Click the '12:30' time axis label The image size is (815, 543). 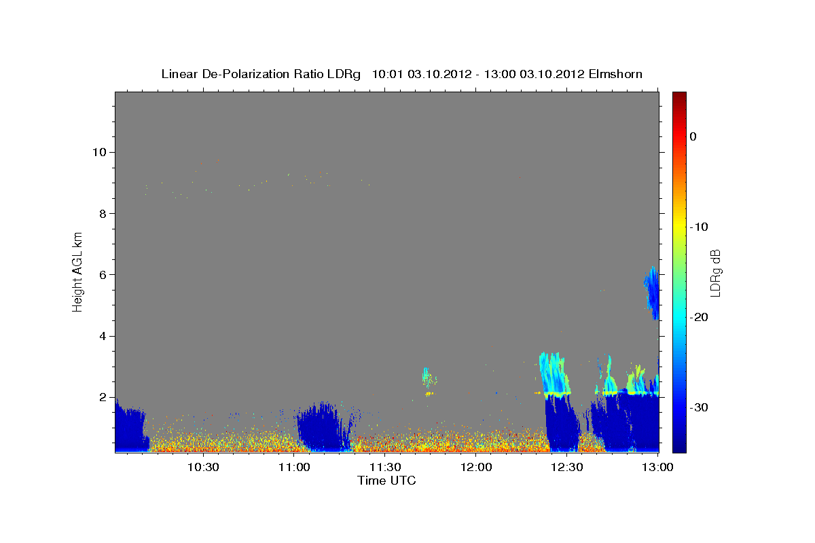[x=567, y=467]
